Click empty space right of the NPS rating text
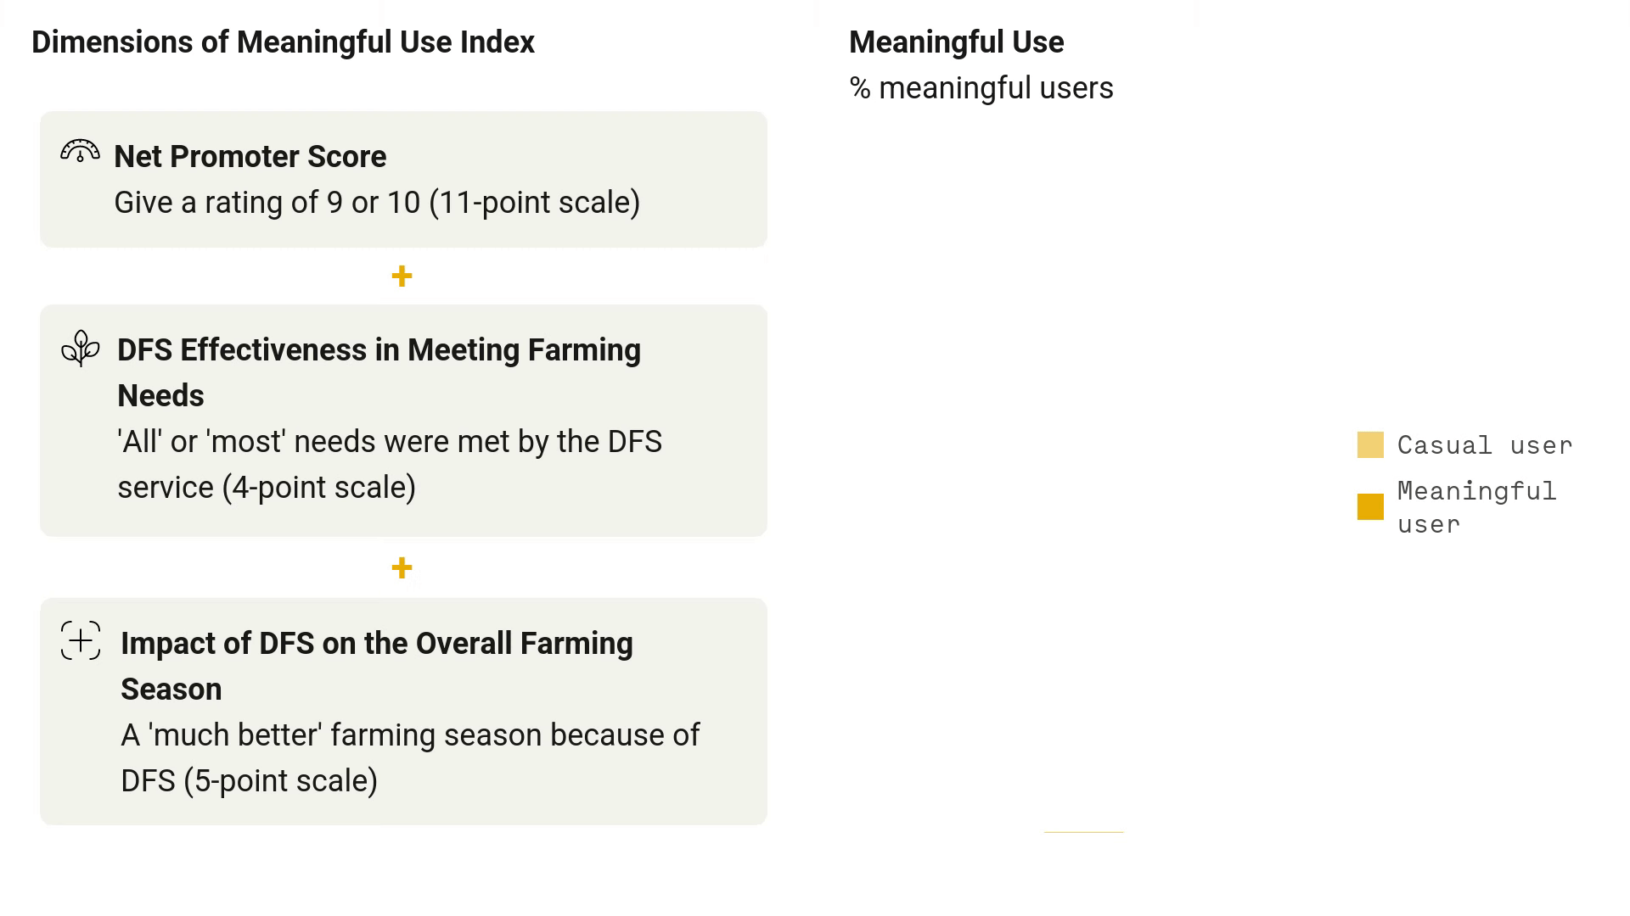Viewport: 1630px width, 916px height. pyautogui.click(x=703, y=203)
